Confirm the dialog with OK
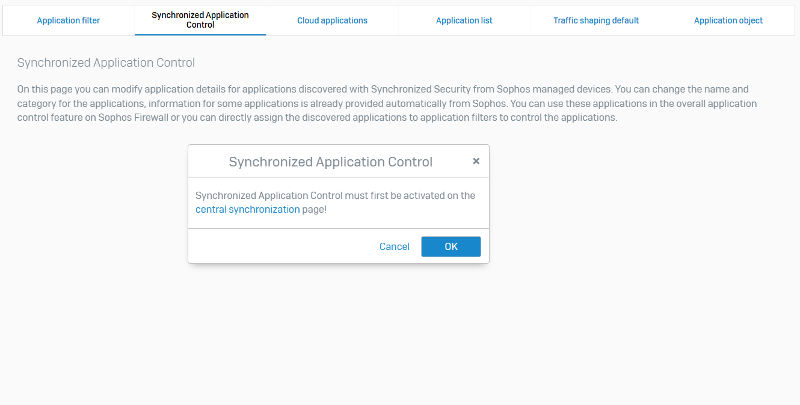The height and width of the screenshot is (405, 800). pos(451,246)
